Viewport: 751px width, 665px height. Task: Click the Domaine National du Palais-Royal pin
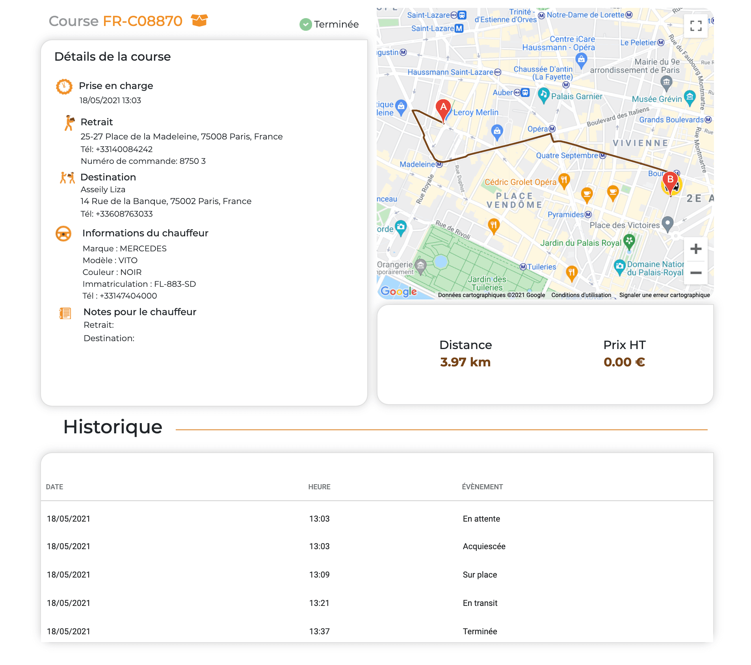point(620,267)
